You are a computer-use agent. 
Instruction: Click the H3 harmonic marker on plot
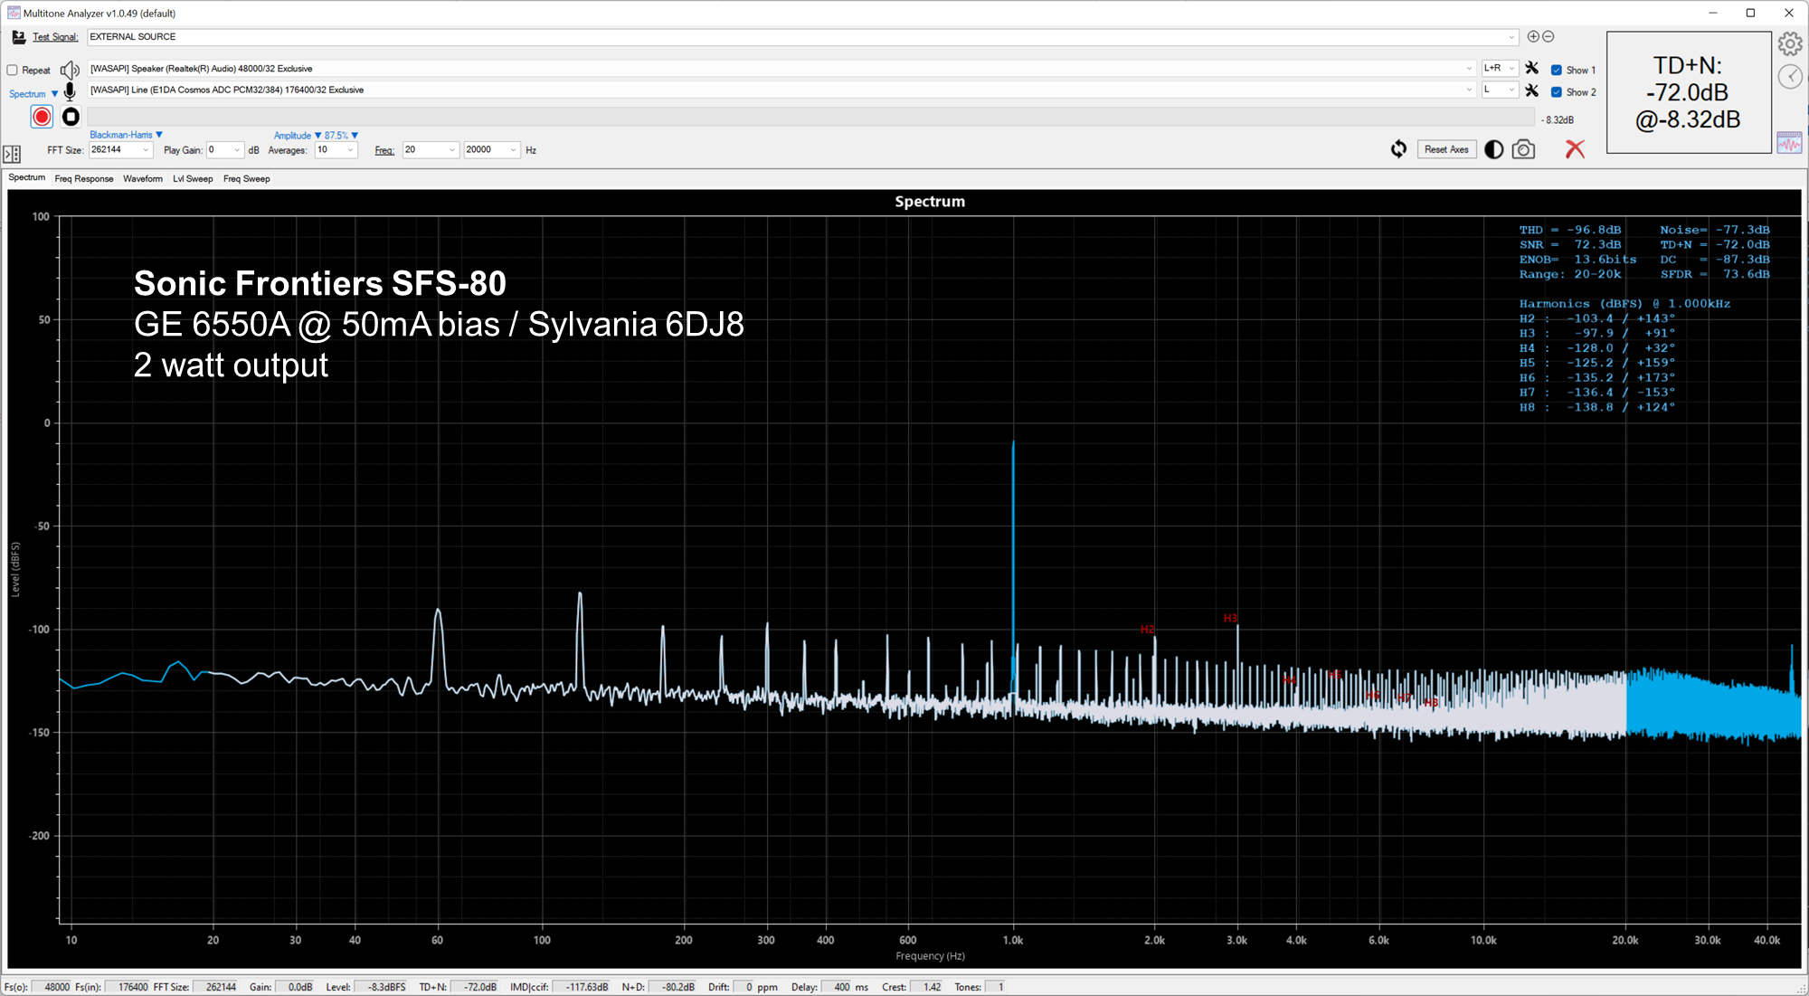coord(1230,618)
